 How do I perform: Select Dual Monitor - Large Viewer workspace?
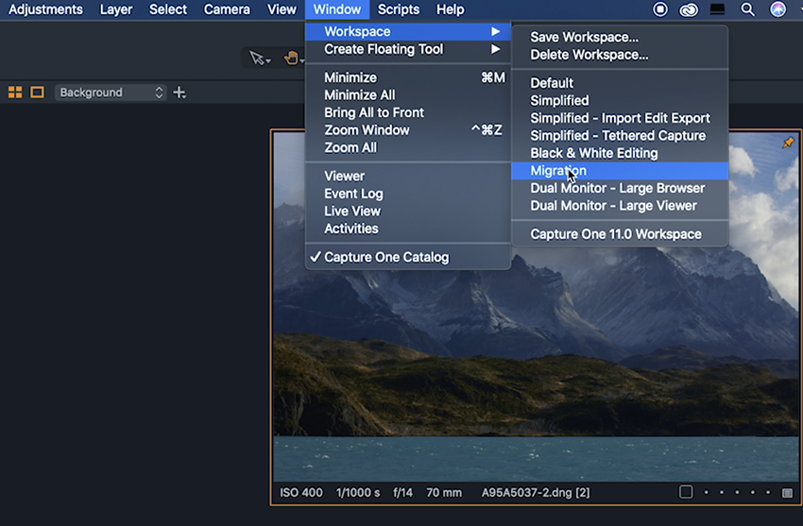pos(620,206)
